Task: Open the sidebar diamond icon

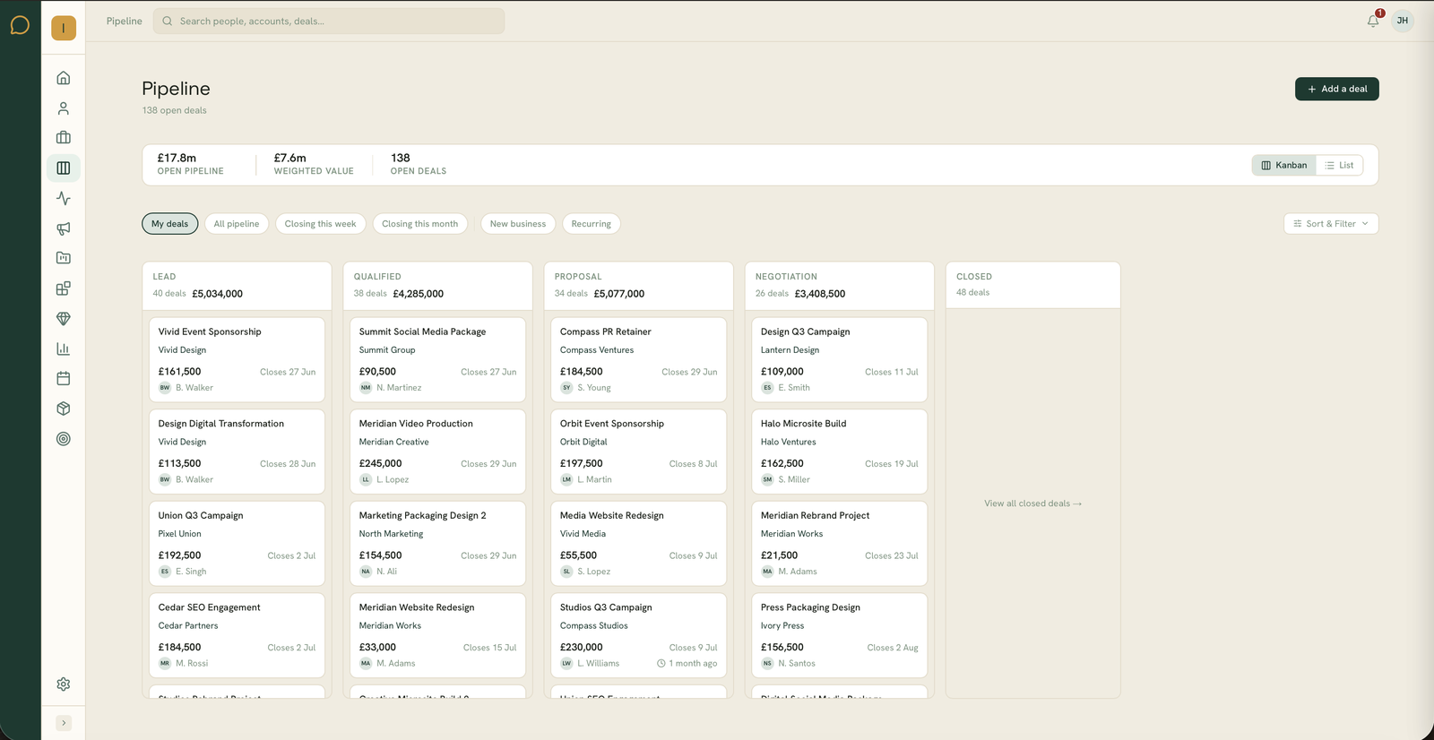Action: 64,319
